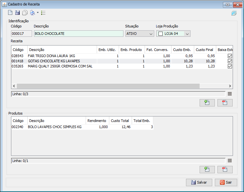The image size is (244, 192).
Task: Sort Receita by Descrição column header
Action: click(x=62, y=50)
